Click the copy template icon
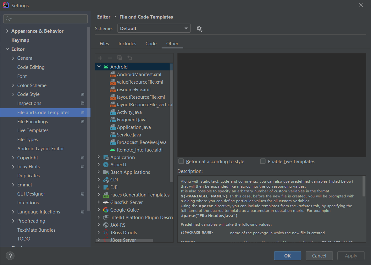Screen dimensions: 371x265 120,58
